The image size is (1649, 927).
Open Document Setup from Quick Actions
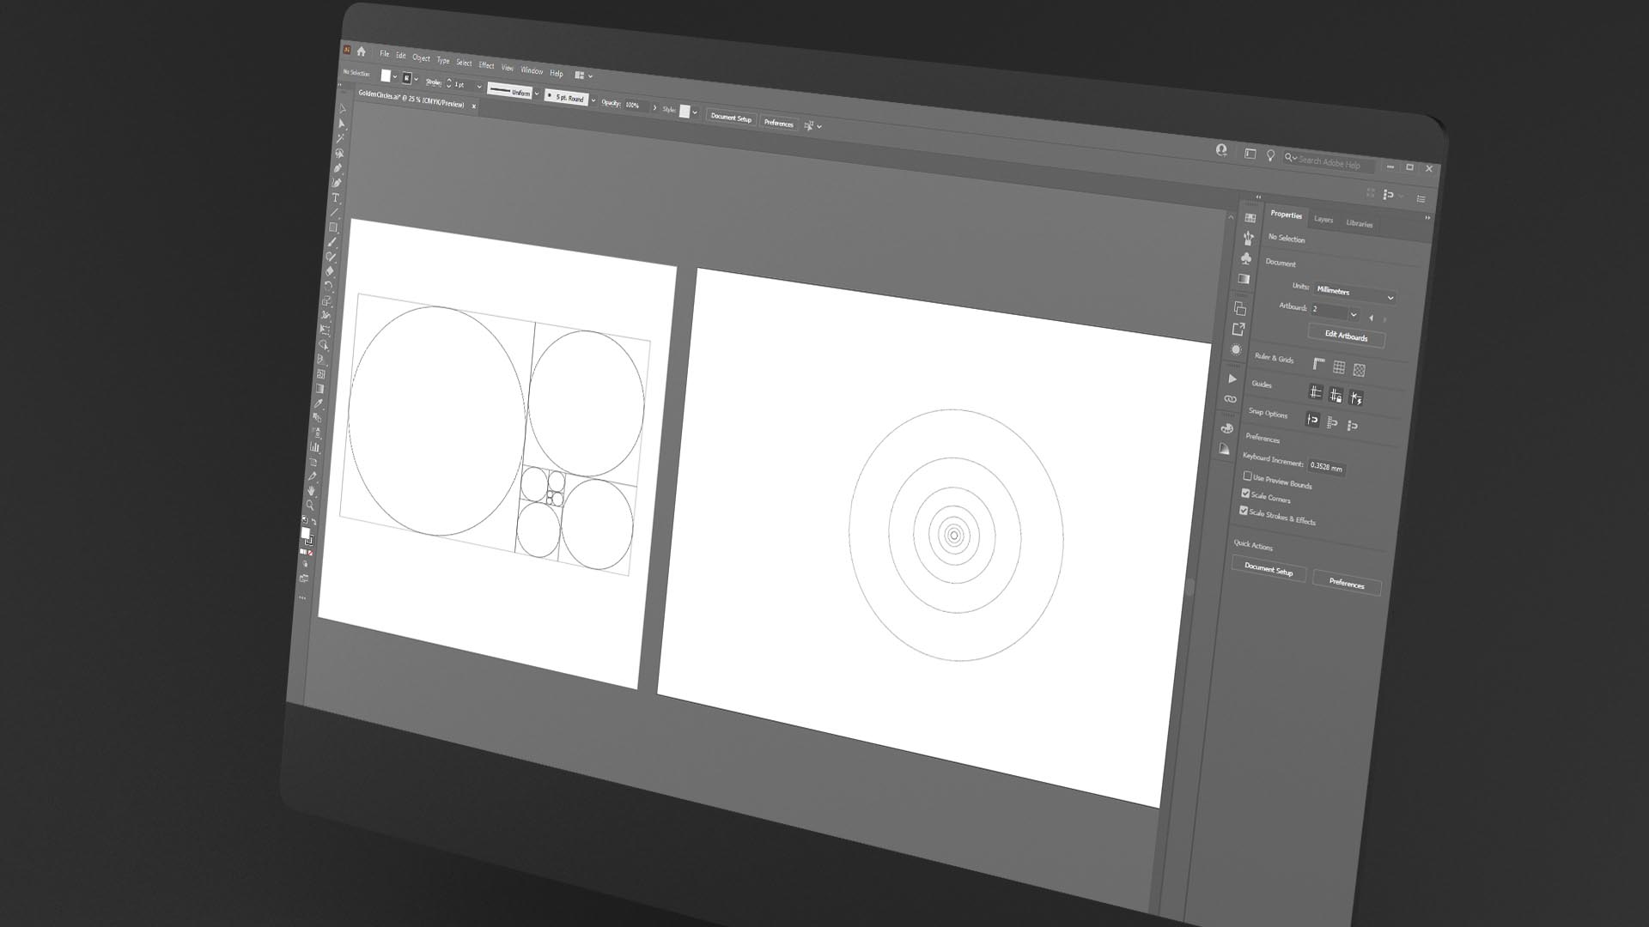[1269, 570]
